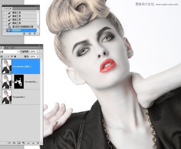The width and height of the screenshot is (181, 149).
Task: Toggle the lock all padlock icon
Action: coord(15,56)
